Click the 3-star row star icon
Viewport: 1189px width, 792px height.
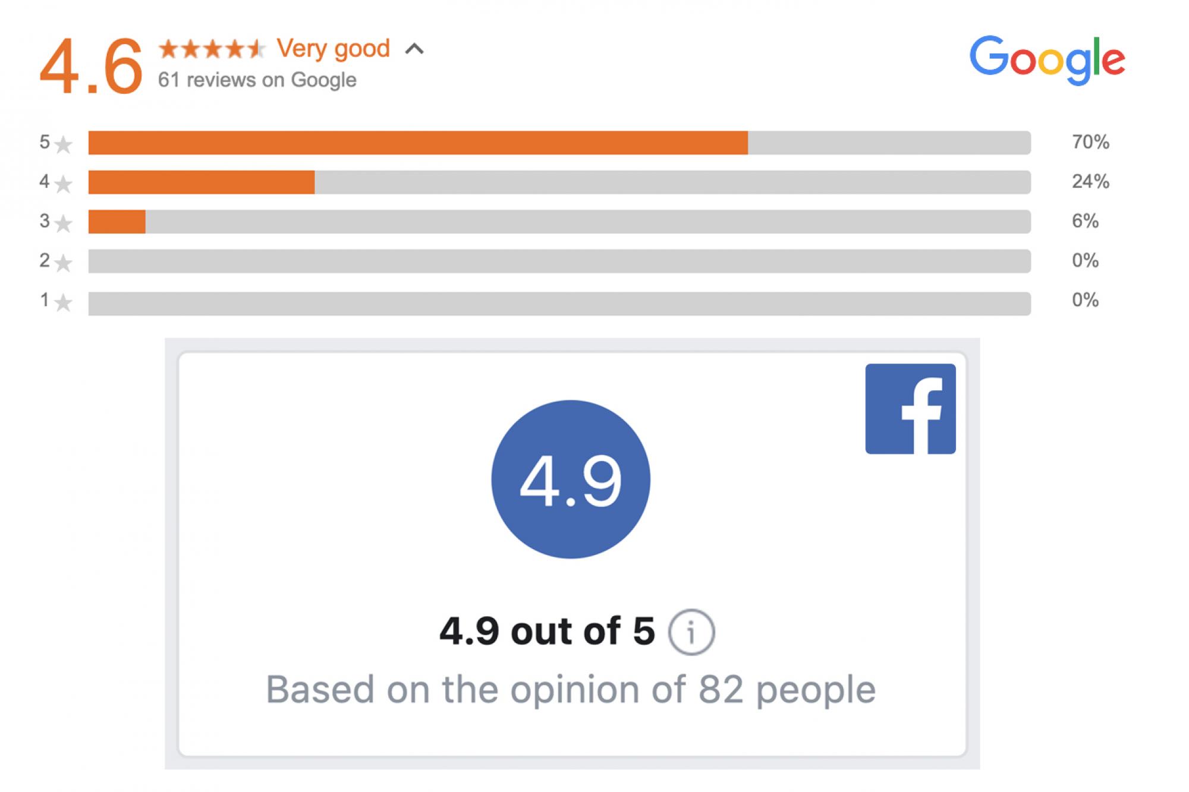63,223
